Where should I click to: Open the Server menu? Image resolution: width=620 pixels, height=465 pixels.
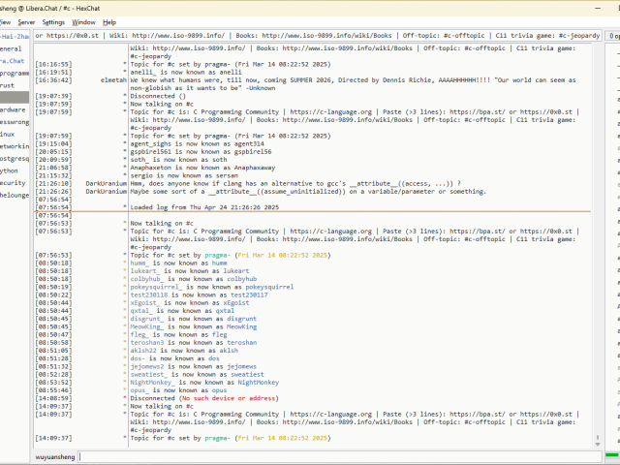click(26, 21)
